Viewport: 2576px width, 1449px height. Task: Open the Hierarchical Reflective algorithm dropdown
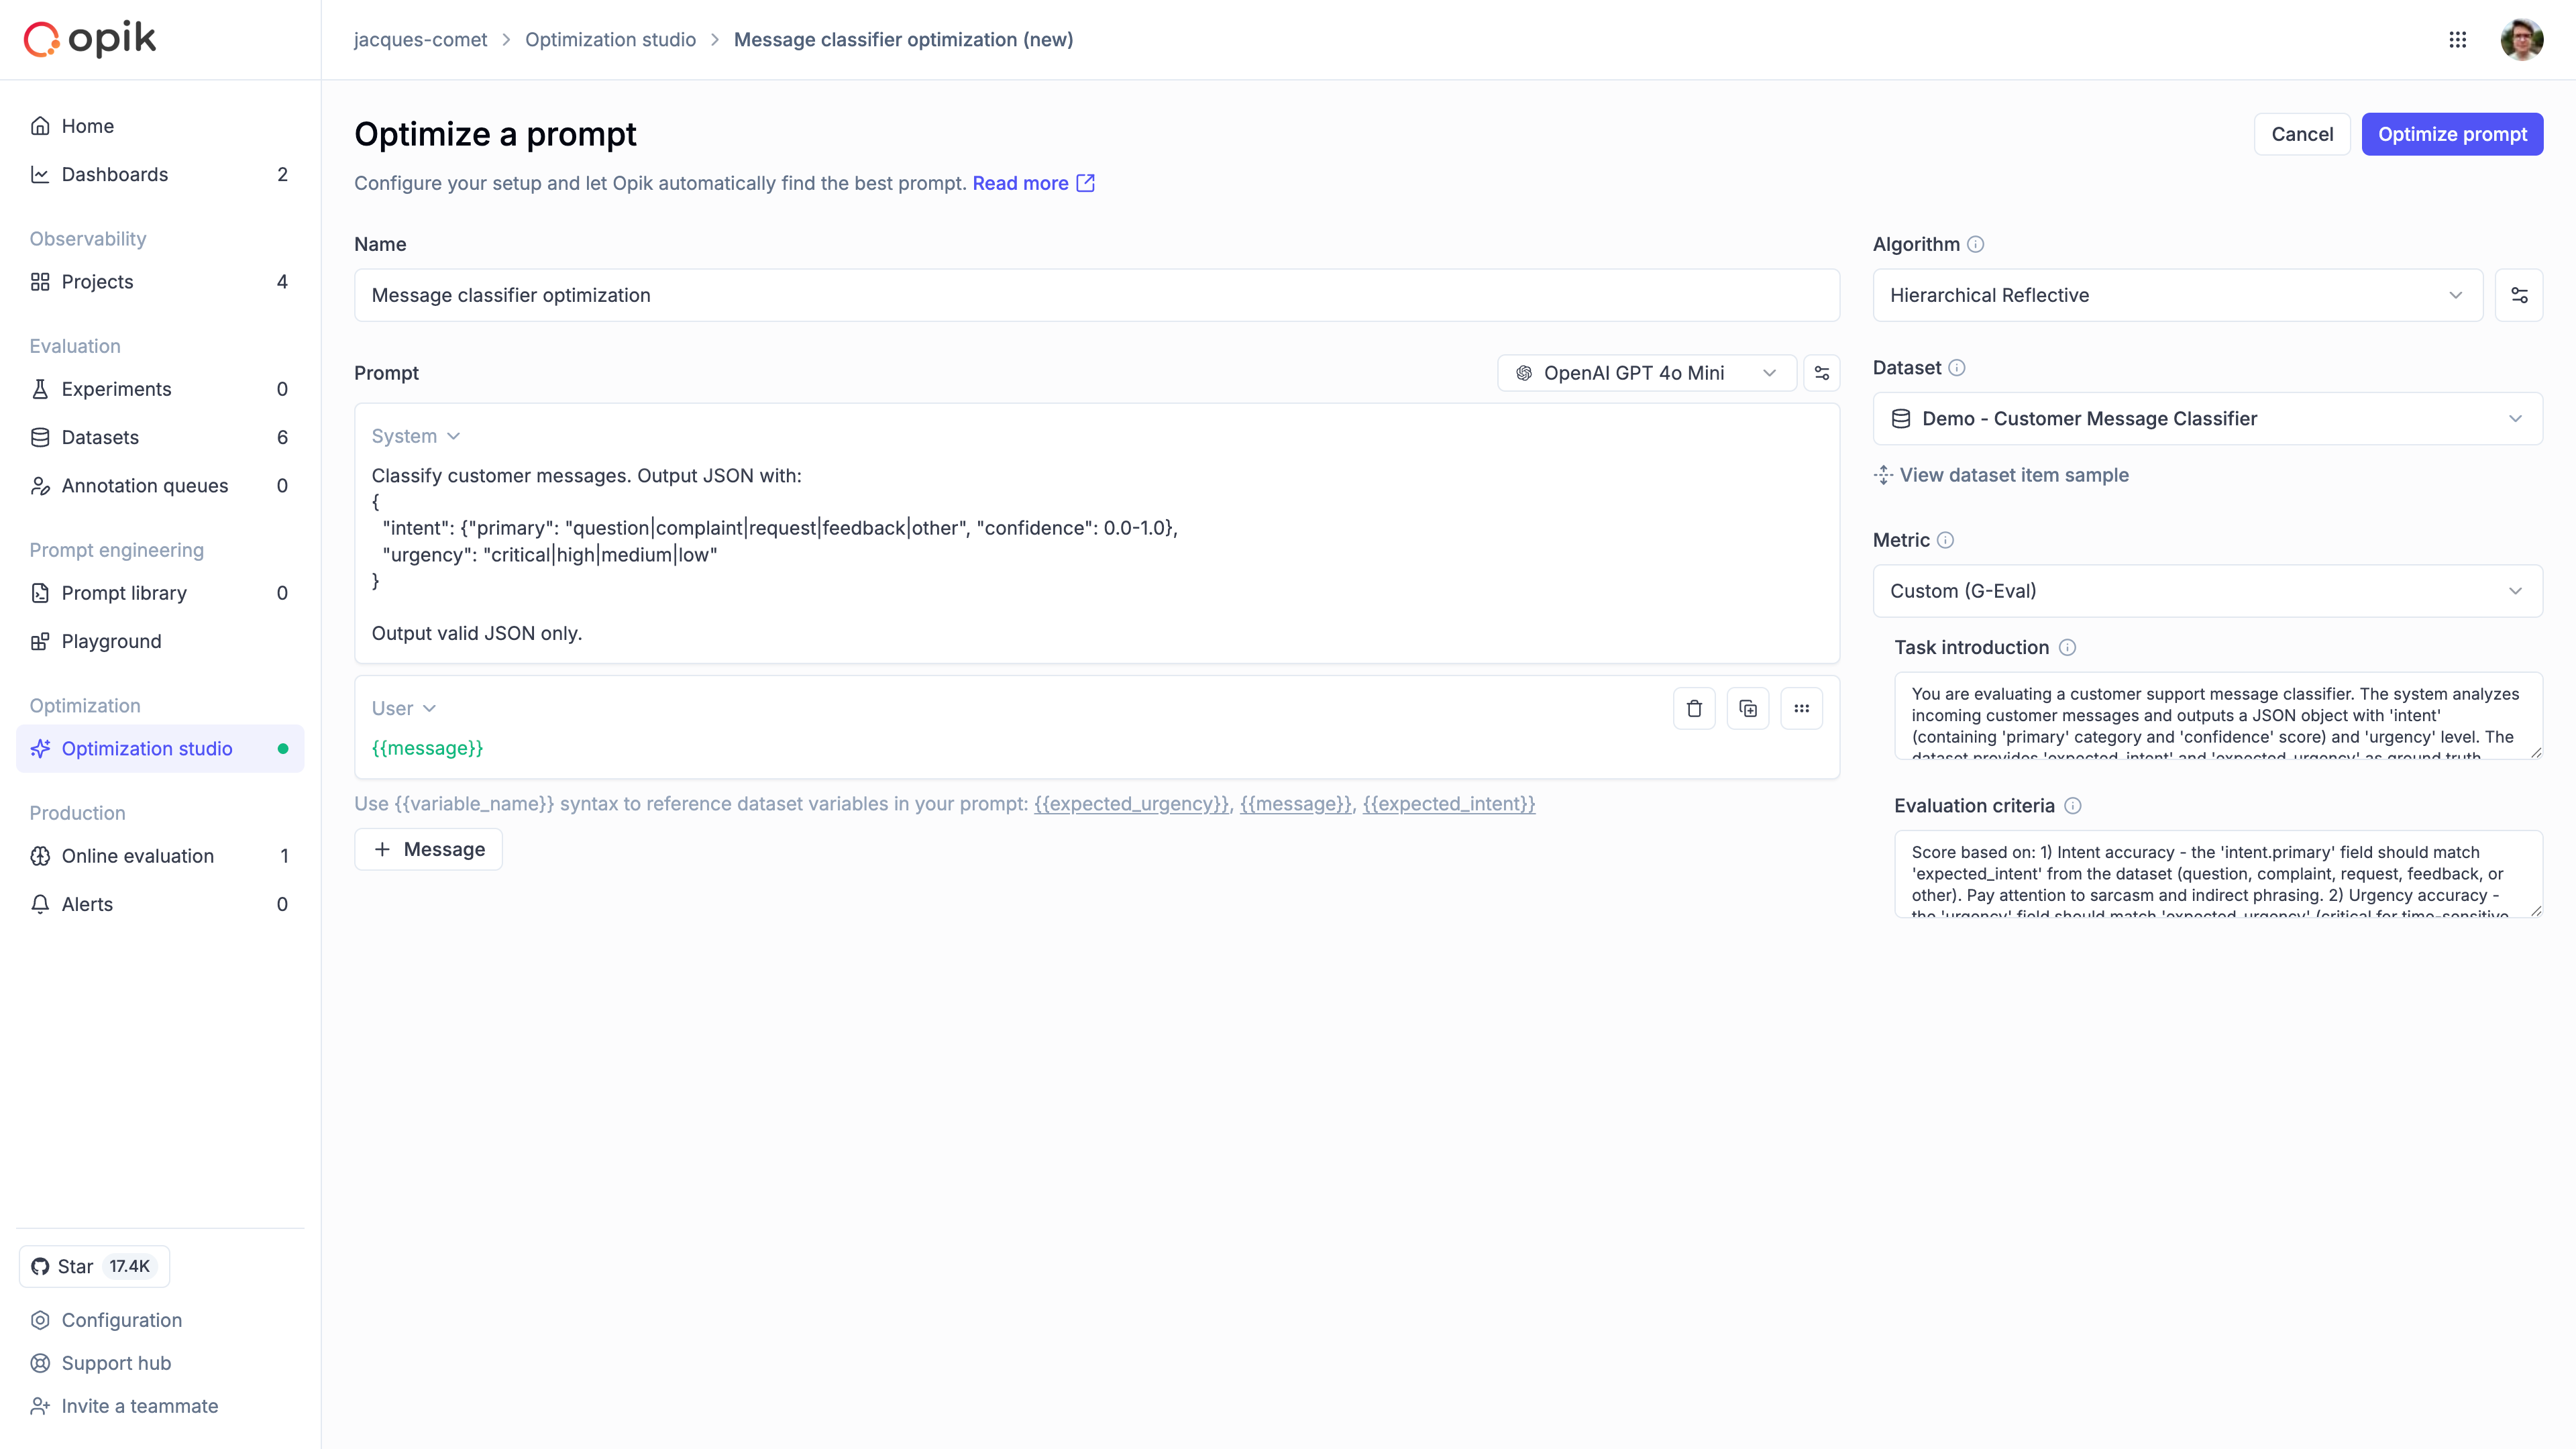(2177, 294)
